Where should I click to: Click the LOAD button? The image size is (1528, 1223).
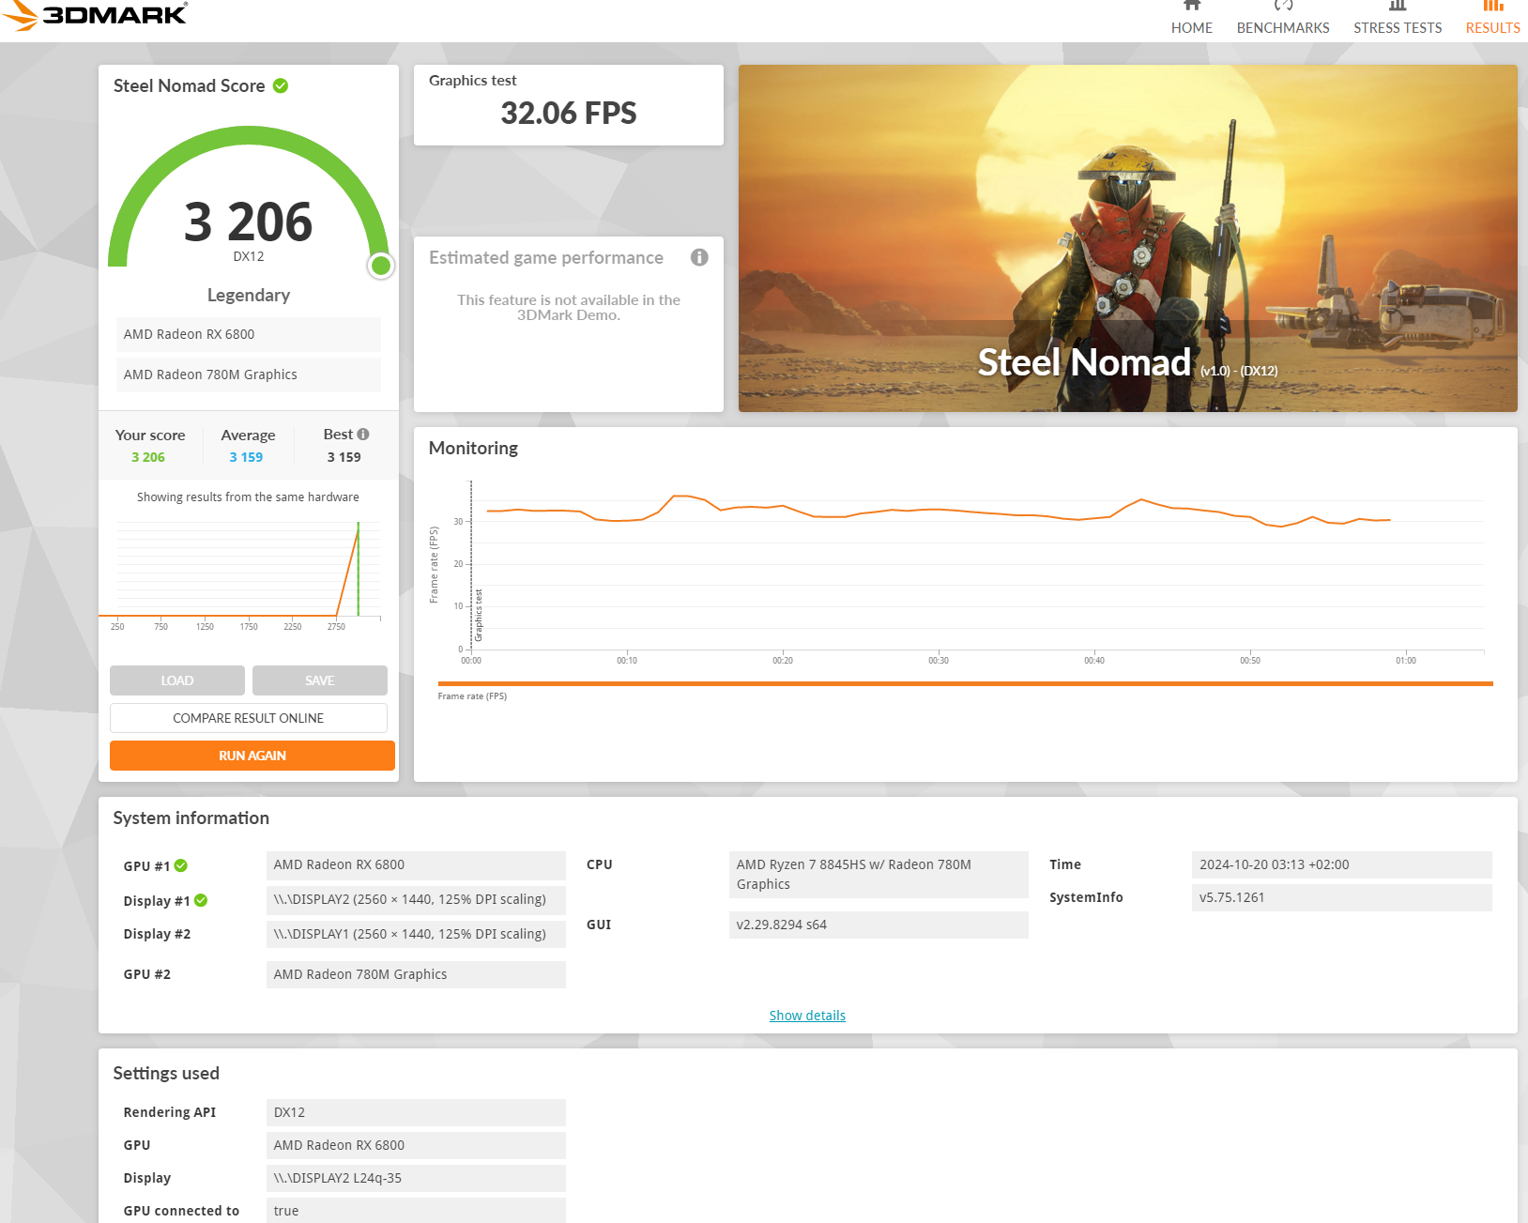tap(177, 680)
